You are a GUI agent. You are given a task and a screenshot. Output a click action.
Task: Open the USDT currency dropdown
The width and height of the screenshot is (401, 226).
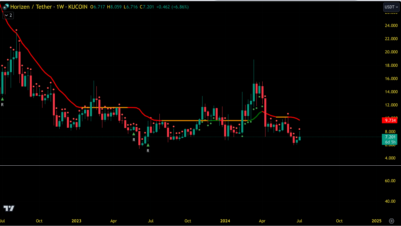391,7
